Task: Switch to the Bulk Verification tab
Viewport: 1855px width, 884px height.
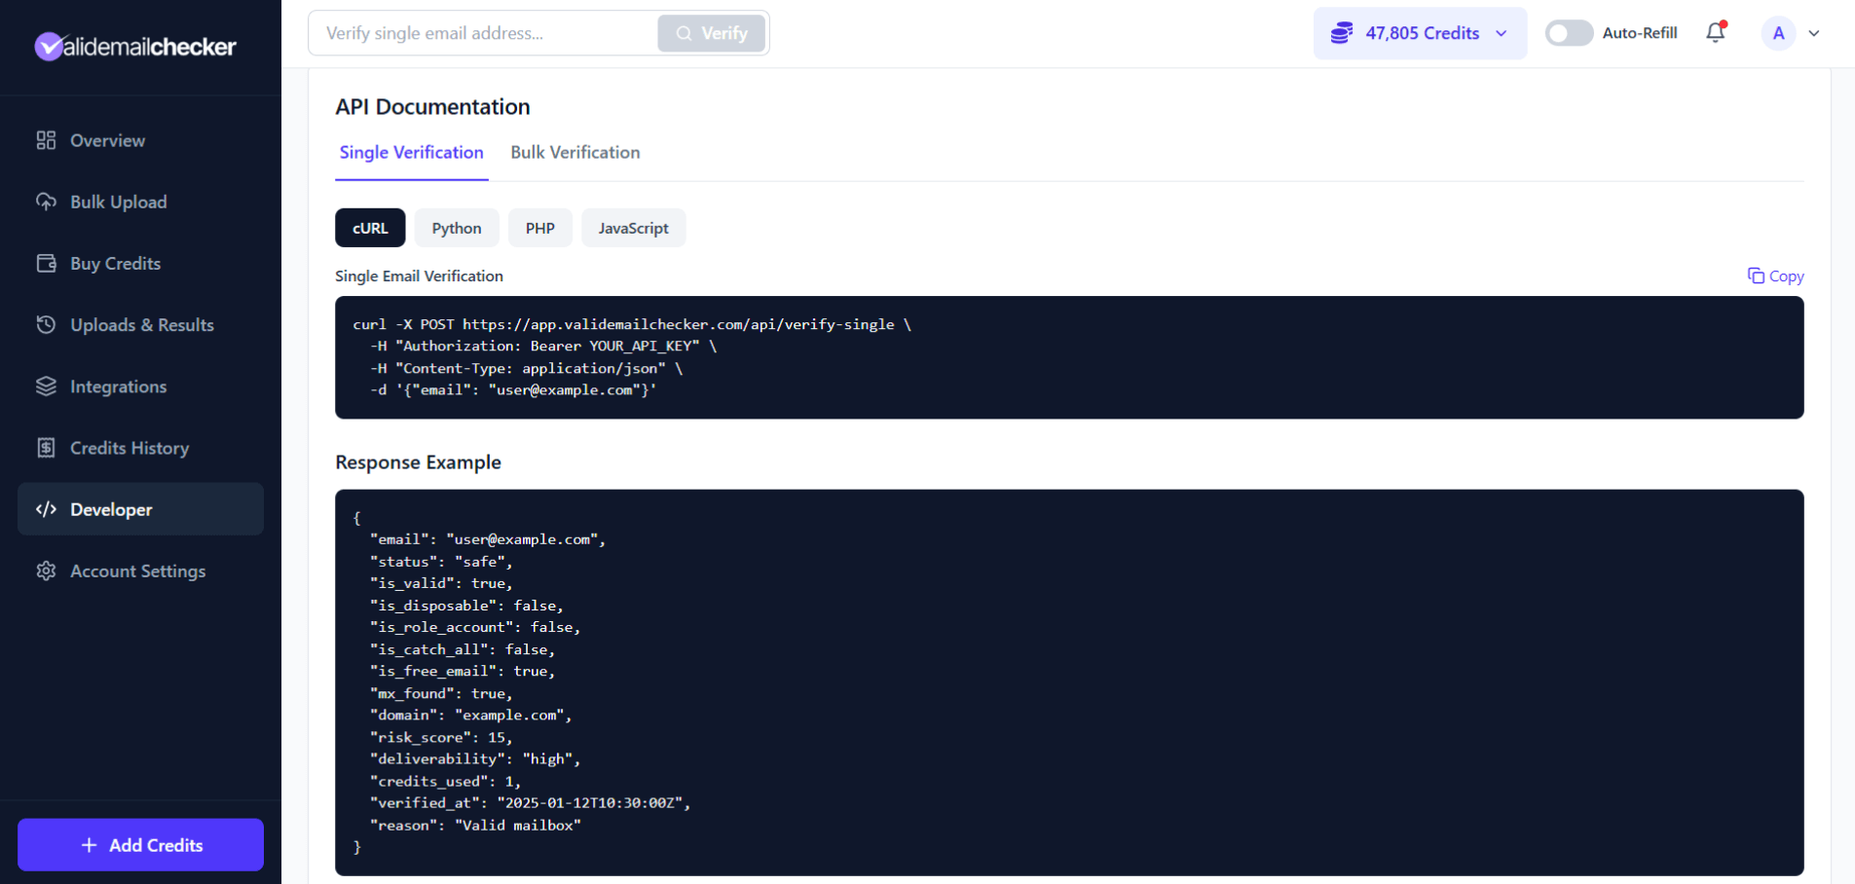Action: coord(575,153)
